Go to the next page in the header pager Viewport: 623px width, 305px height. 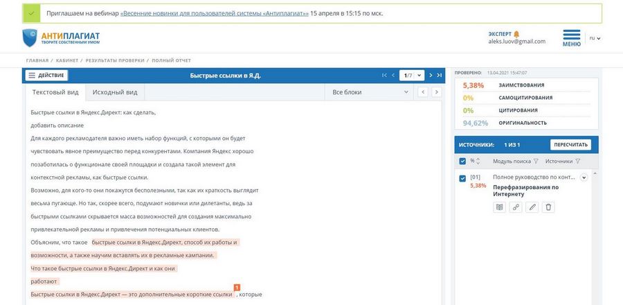coord(431,75)
